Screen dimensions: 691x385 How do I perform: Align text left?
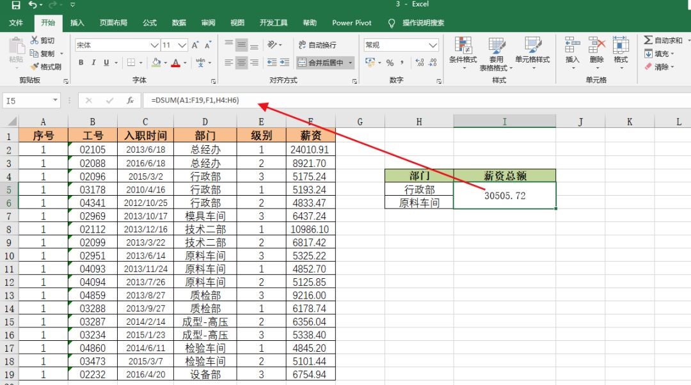coord(228,63)
